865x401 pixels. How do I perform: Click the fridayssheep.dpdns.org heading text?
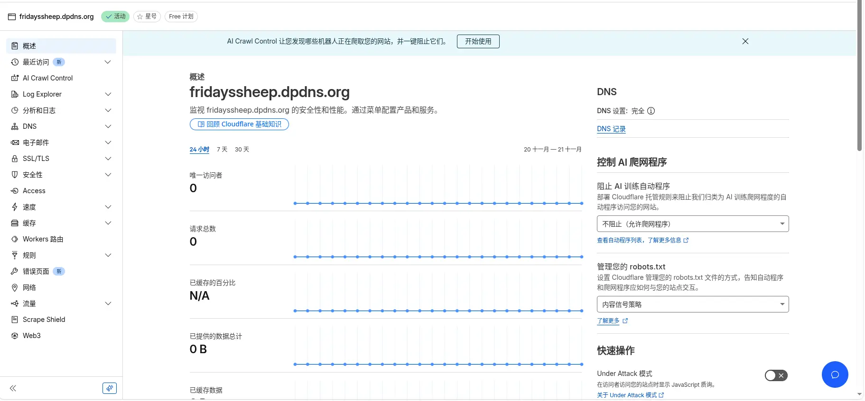point(270,92)
